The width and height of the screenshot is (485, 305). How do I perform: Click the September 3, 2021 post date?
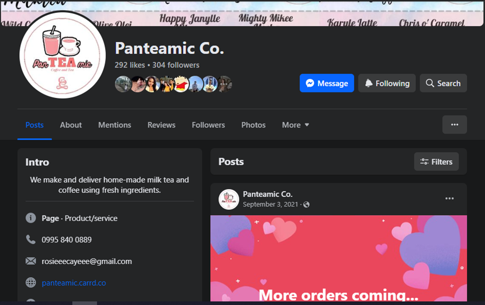270,204
